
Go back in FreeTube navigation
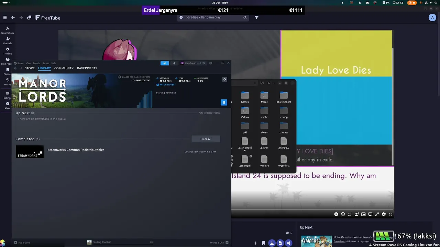tap(13, 17)
